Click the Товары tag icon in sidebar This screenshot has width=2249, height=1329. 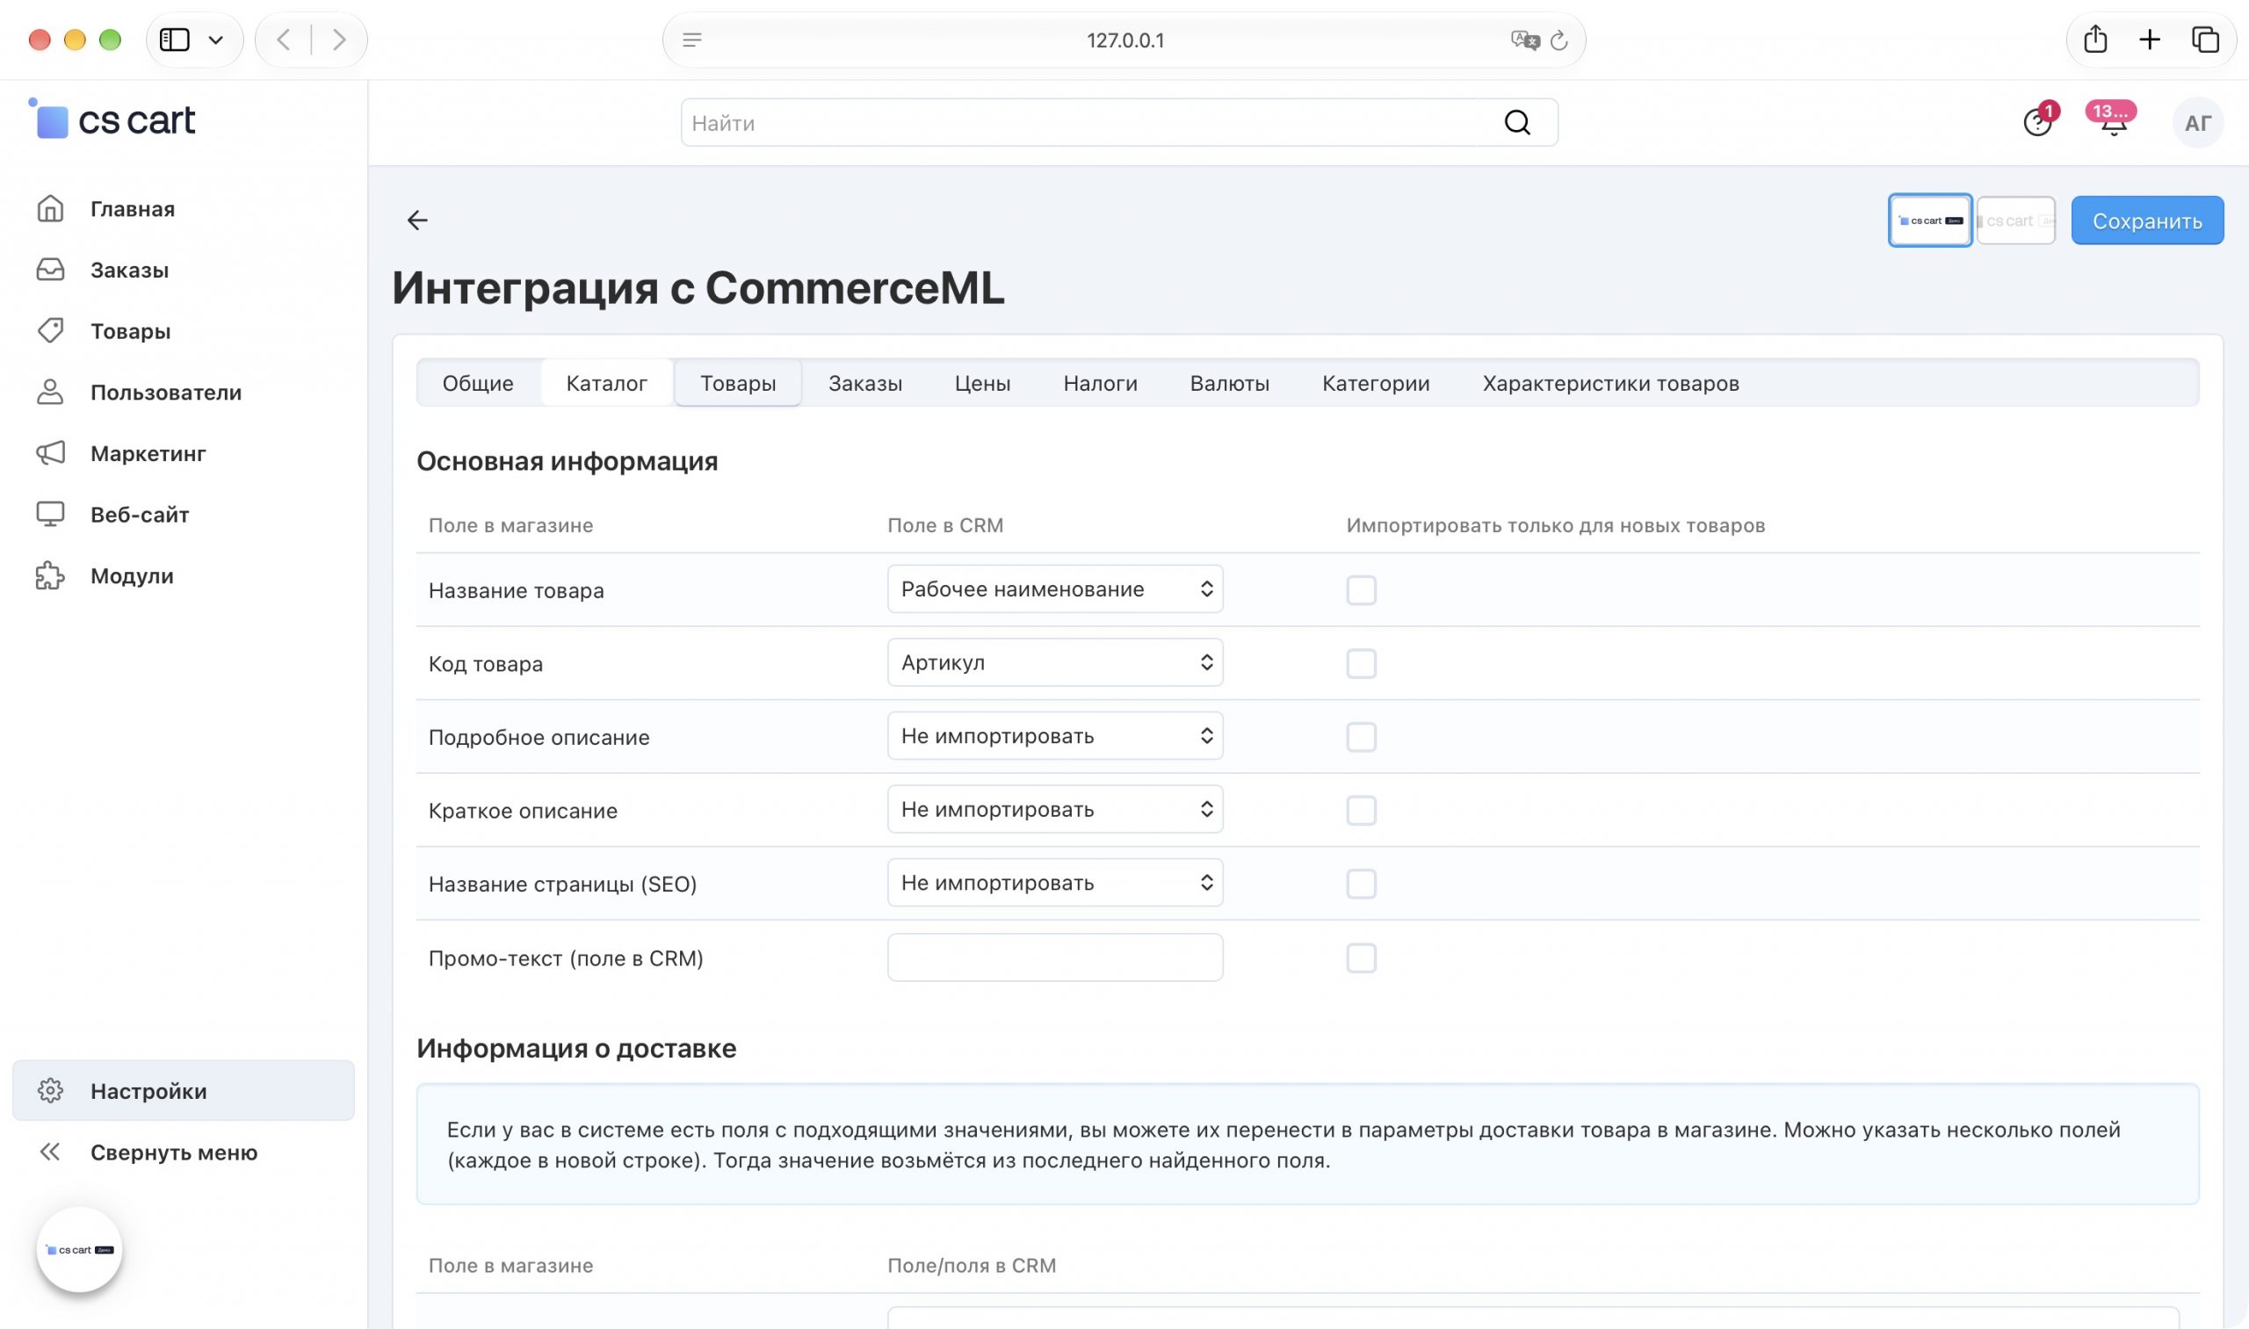[x=50, y=330]
